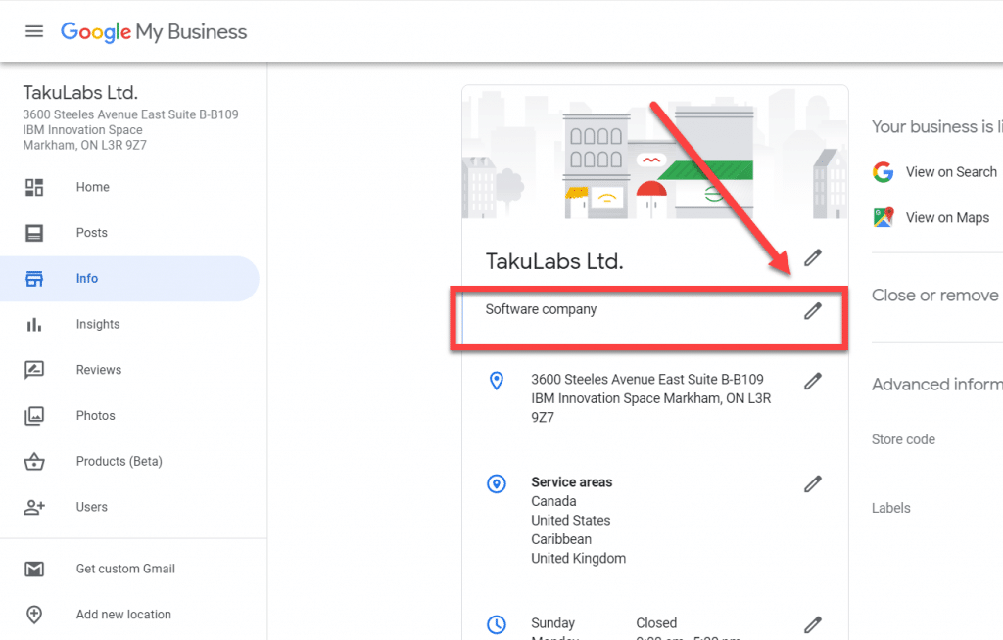
Task: Click the Users add-person icon
Action: point(34,508)
